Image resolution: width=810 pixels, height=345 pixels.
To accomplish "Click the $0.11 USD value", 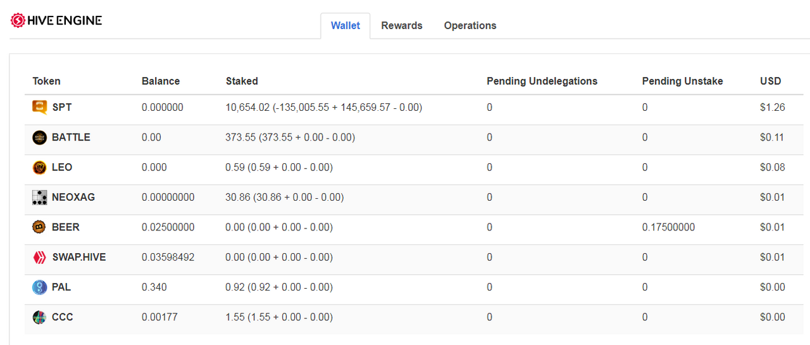I will (773, 137).
